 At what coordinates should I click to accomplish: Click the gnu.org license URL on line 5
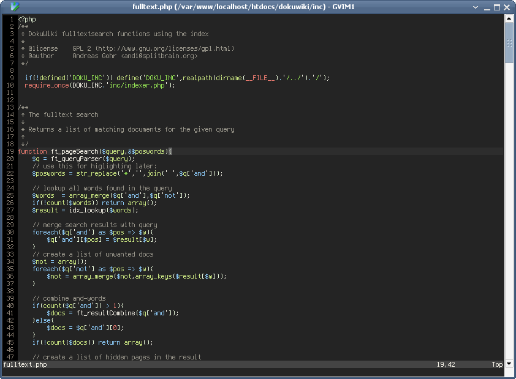point(164,48)
